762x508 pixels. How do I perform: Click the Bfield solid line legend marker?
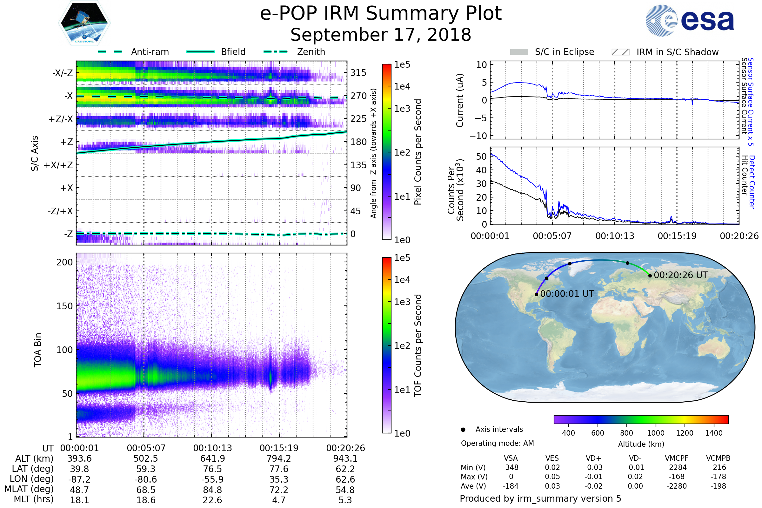(200, 52)
